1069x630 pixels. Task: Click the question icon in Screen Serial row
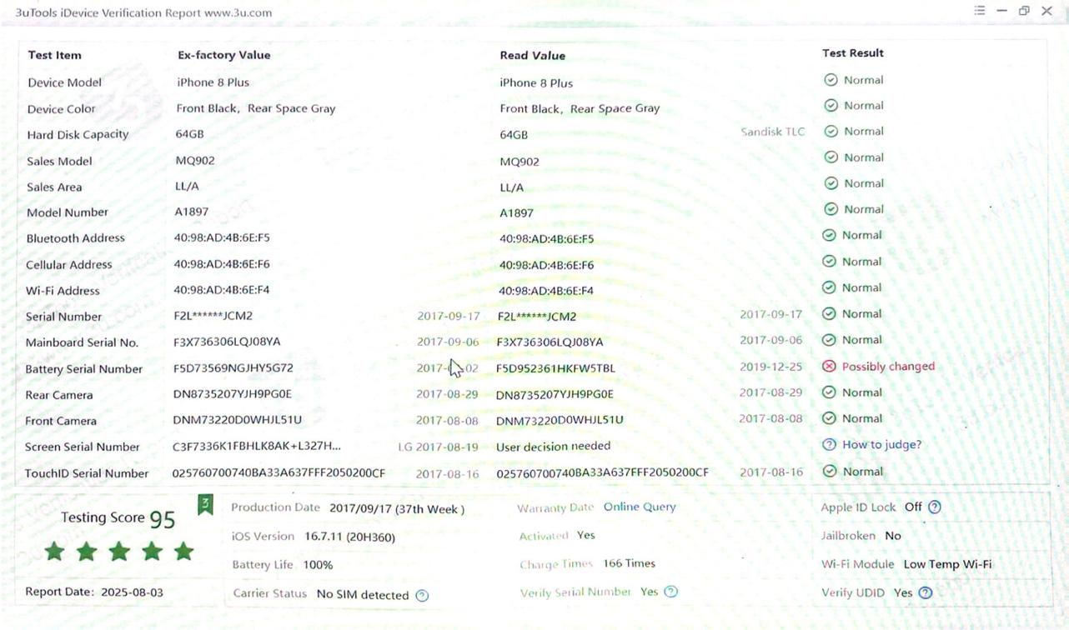(829, 444)
